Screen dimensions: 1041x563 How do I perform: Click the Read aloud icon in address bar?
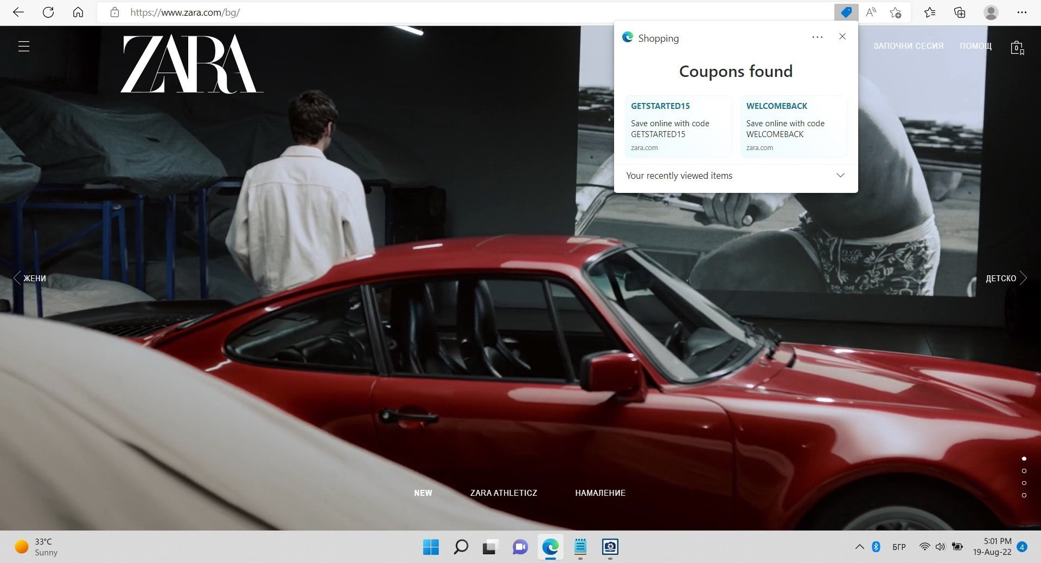tap(871, 12)
